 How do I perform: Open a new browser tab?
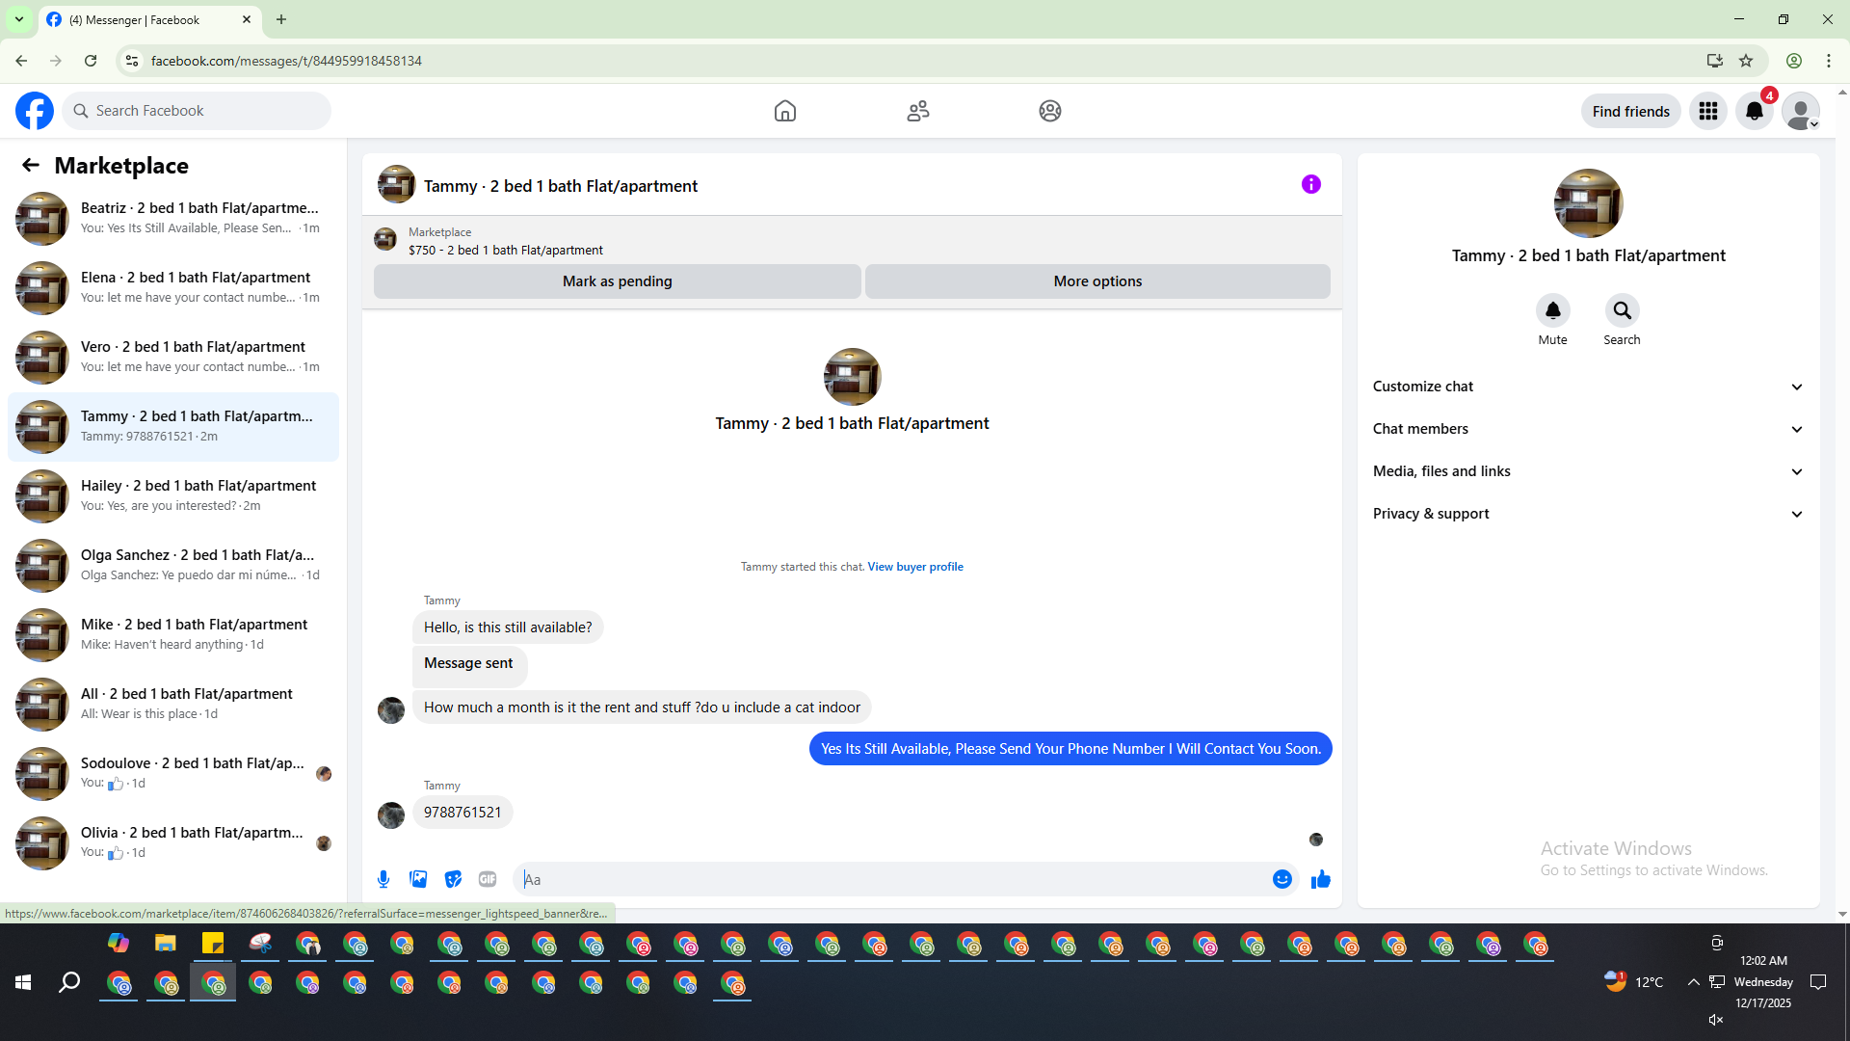(x=281, y=19)
